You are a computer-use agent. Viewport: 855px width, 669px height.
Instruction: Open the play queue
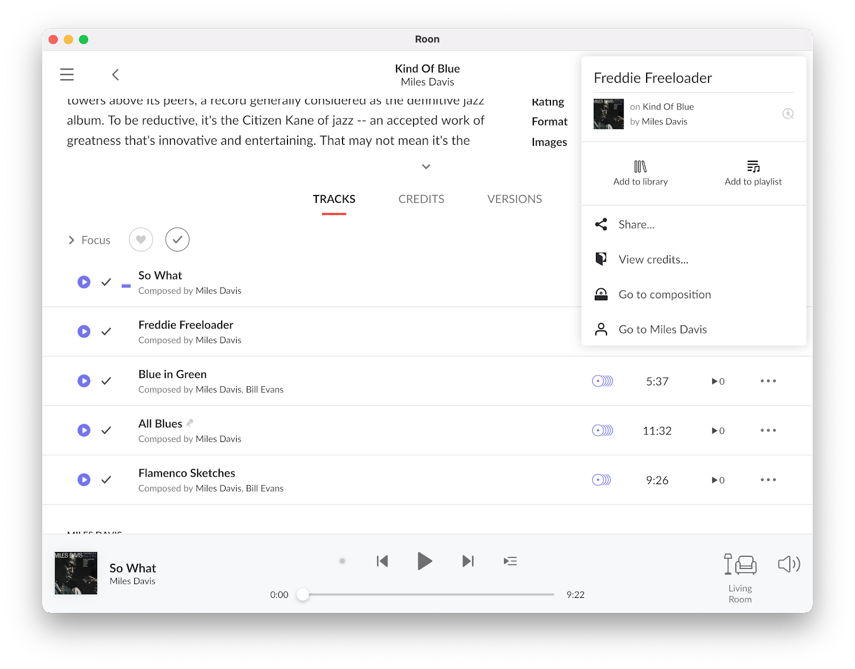pyautogui.click(x=510, y=561)
